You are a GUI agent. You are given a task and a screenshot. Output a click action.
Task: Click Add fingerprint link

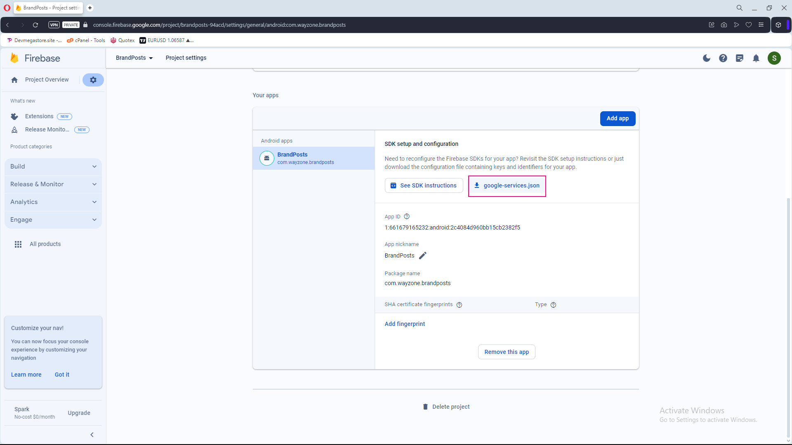pyautogui.click(x=405, y=324)
